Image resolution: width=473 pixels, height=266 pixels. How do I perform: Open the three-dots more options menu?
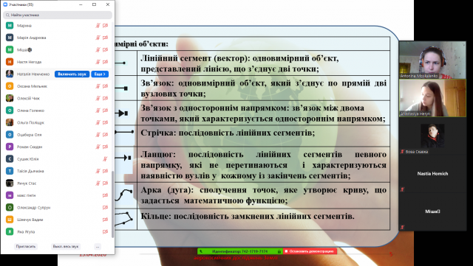click(x=98, y=247)
